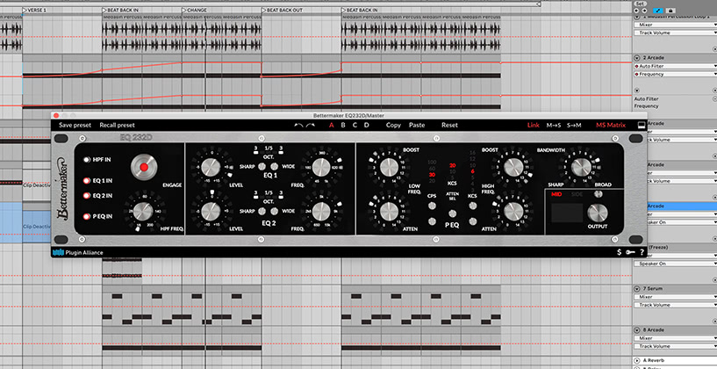
Task: Open Track Volume dropdown for 8 Arcade
Action: coord(676,346)
